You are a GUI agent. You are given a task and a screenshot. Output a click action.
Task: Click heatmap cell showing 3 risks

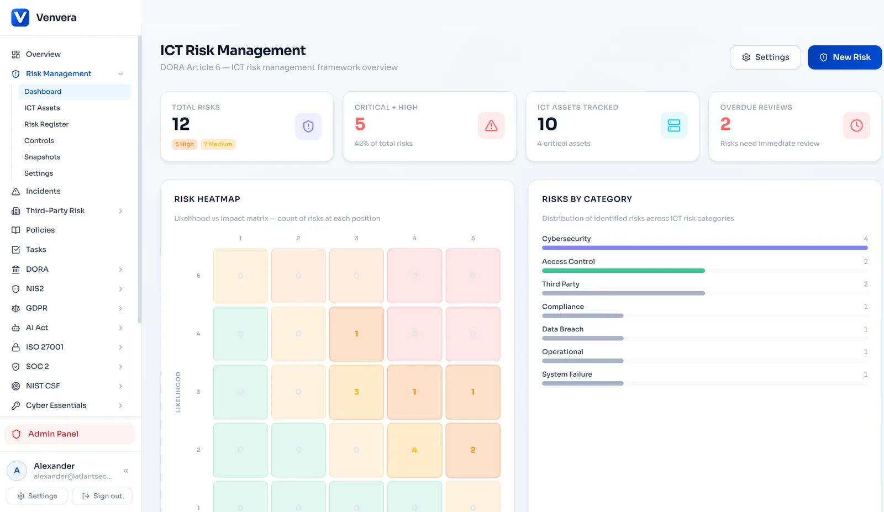coord(356,392)
